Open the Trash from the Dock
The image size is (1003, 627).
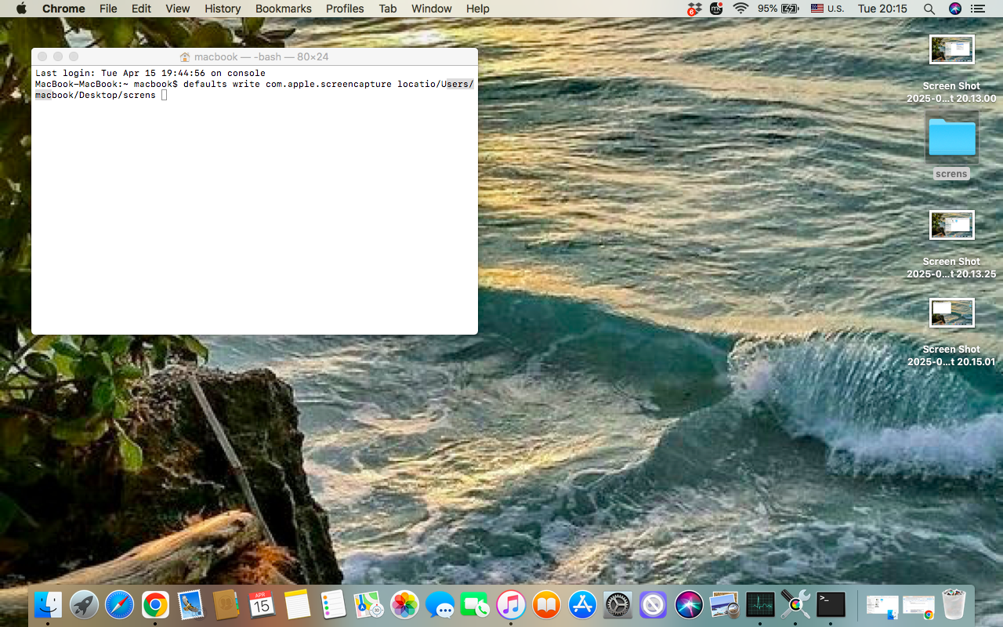[x=953, y=603]
